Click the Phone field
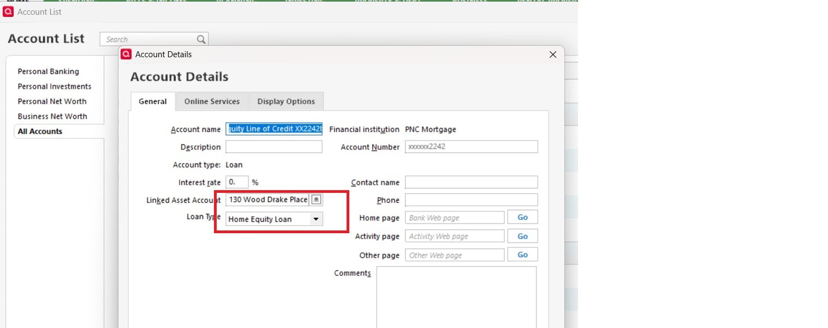 [471, 200]
